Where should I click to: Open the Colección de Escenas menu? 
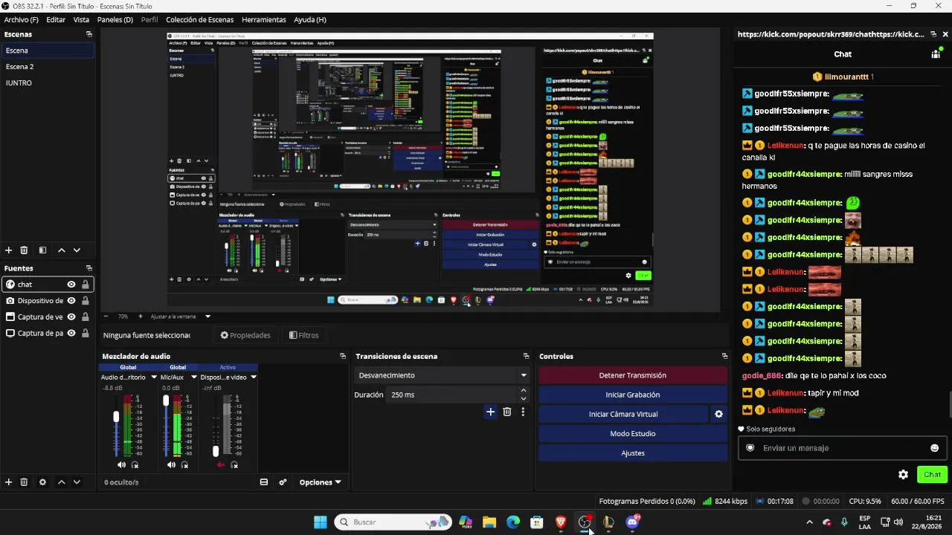199,20
